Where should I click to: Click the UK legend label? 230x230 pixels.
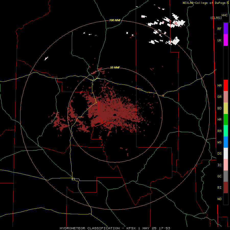click(220, 40)
